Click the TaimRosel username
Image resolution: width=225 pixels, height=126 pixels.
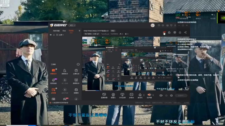click(105, 34)
